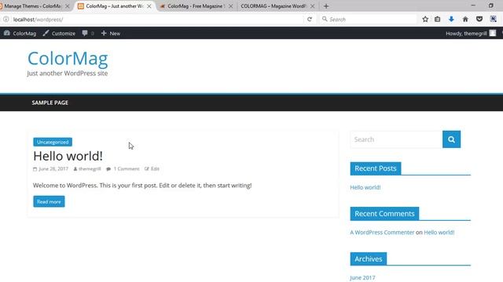Click the June 26, 2017 post date

[x=53, y=169]
